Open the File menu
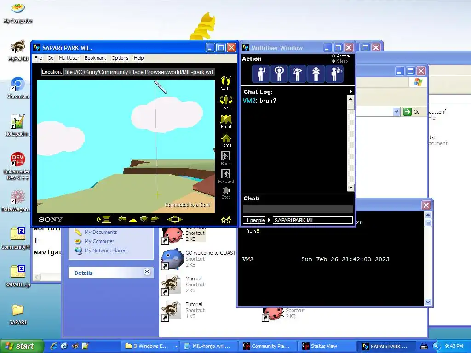Viewport: 471px width, 353px height. coord(38,58)
